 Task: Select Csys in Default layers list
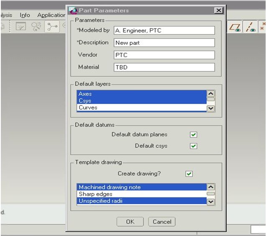pyautogui.click(x=142, y=100)
